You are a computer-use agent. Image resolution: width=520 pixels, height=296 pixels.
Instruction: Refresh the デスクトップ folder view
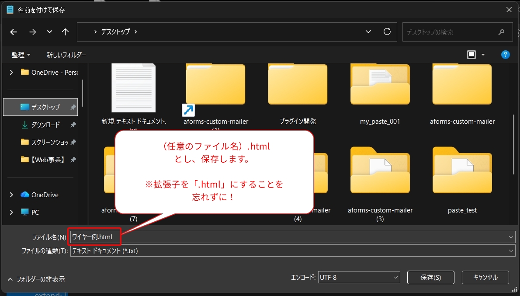(387, 31)
